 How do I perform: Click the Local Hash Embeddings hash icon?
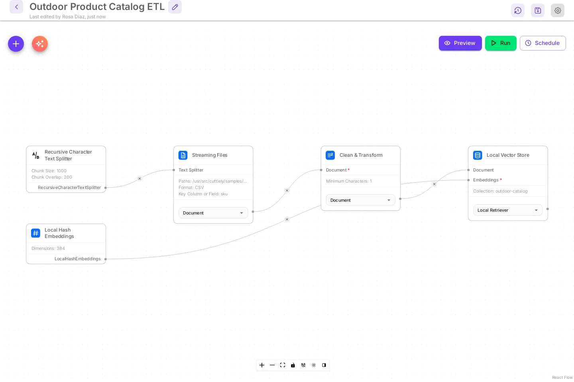(36, 233)
